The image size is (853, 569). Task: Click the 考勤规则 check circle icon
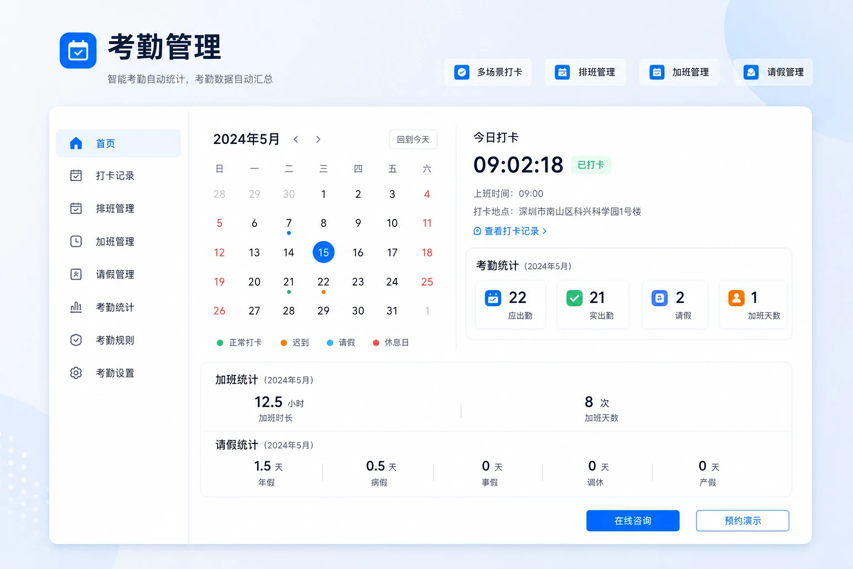click(x=76, y=340)
